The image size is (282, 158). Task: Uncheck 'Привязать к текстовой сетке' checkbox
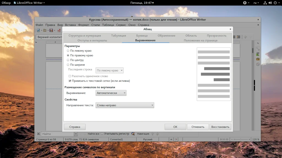pyautogui.click(x=70, y=81)
